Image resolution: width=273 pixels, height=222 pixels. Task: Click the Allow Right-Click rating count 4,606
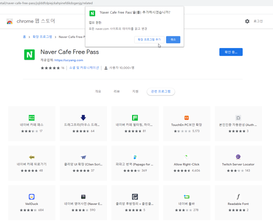click(x=196, y=171)
